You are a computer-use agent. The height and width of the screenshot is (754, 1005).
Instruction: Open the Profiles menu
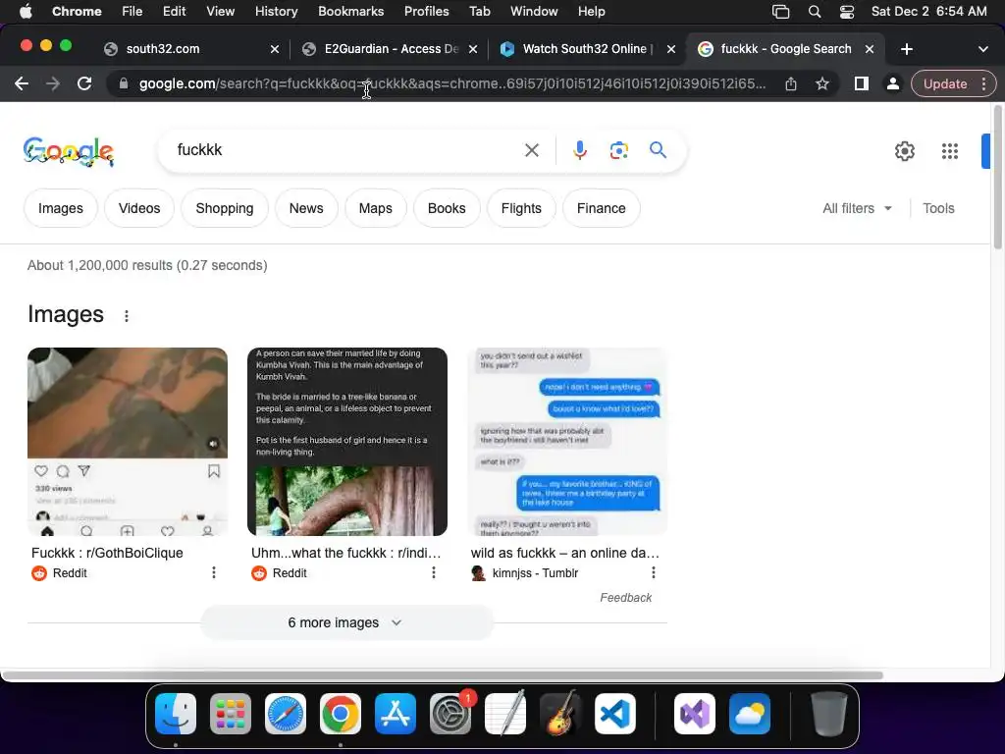coord(426,12)
